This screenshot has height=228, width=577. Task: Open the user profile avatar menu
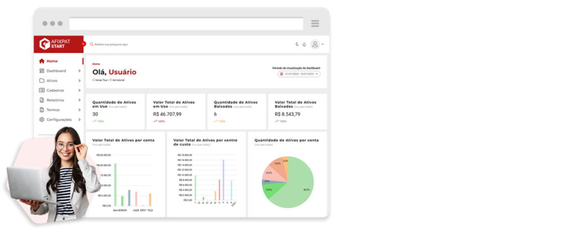(x=315, y=44)
